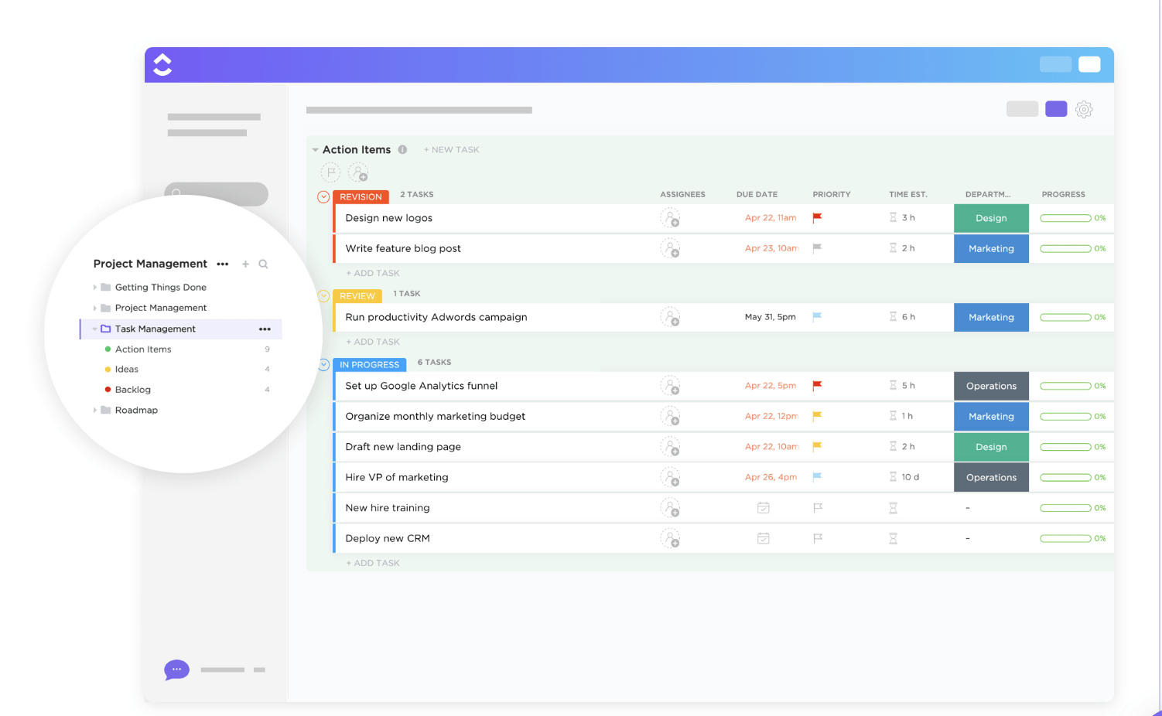
Task: Collapse the IN PROGRESS status group
Action: (324, 364)
